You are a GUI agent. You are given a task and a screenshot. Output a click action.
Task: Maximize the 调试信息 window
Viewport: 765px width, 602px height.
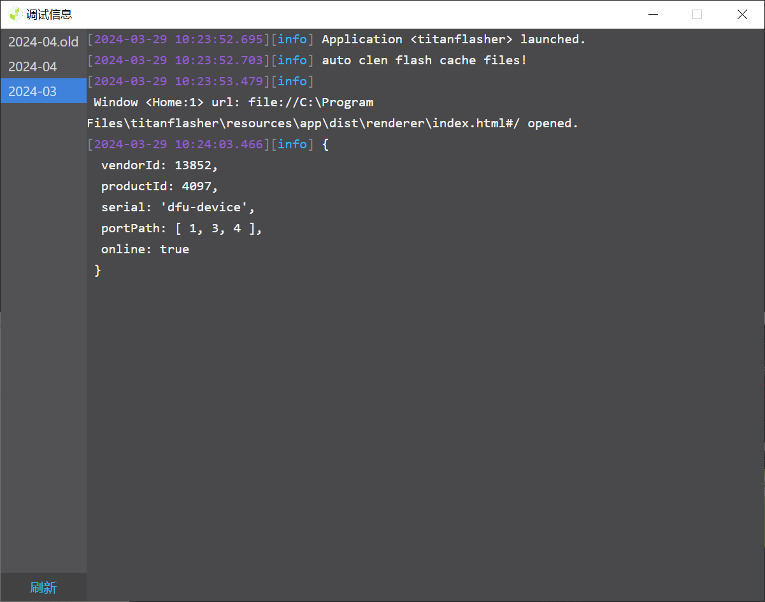(x=697, y=14)
